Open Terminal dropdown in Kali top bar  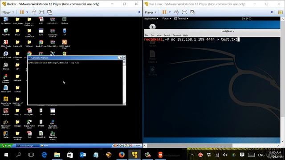[x=181, y=19]
